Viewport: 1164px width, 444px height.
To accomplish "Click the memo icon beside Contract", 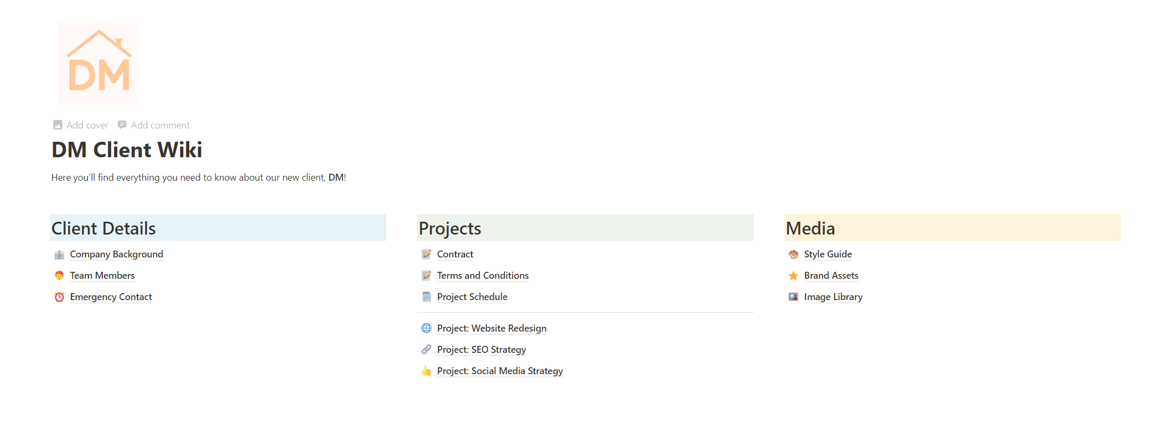I will [x=426, y=255].
